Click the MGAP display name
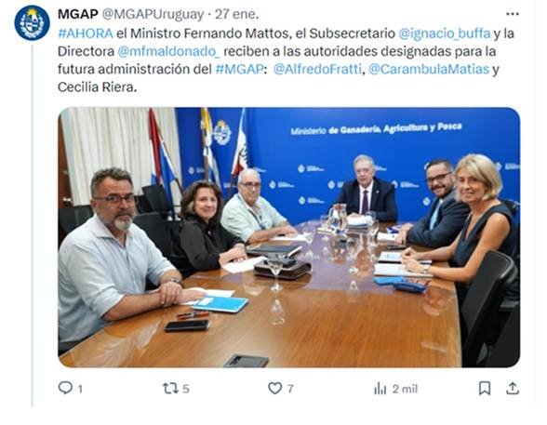Viewport: 547px width, 425px height. (78, 14)
